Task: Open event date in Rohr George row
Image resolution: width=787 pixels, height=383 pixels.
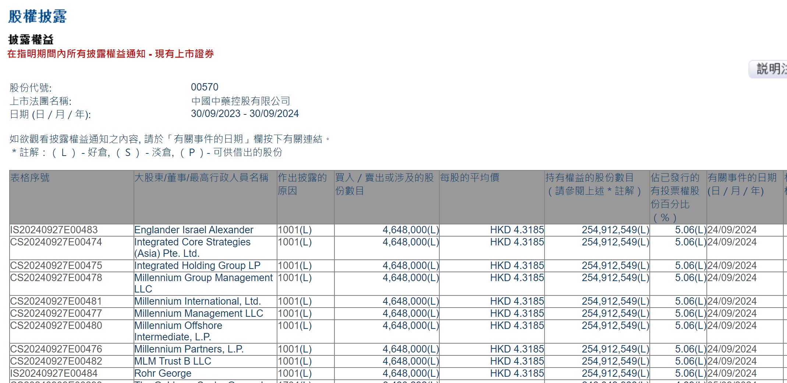Action: tap(732, 373)
